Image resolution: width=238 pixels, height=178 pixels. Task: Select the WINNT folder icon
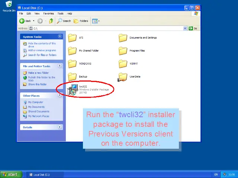click(123, 63)
